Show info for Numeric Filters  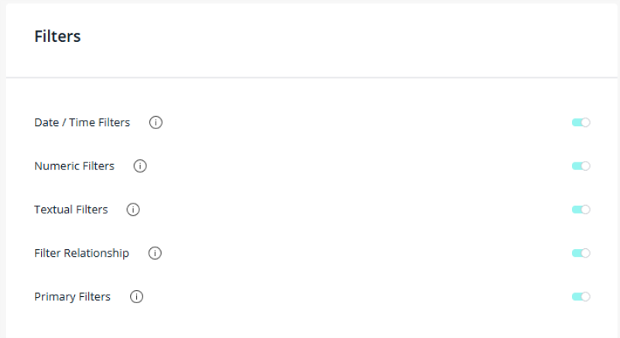click(x=140, y=166)
